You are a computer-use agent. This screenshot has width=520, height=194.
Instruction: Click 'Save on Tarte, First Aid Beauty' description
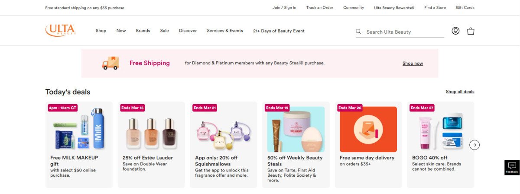(x=292, y=175)
